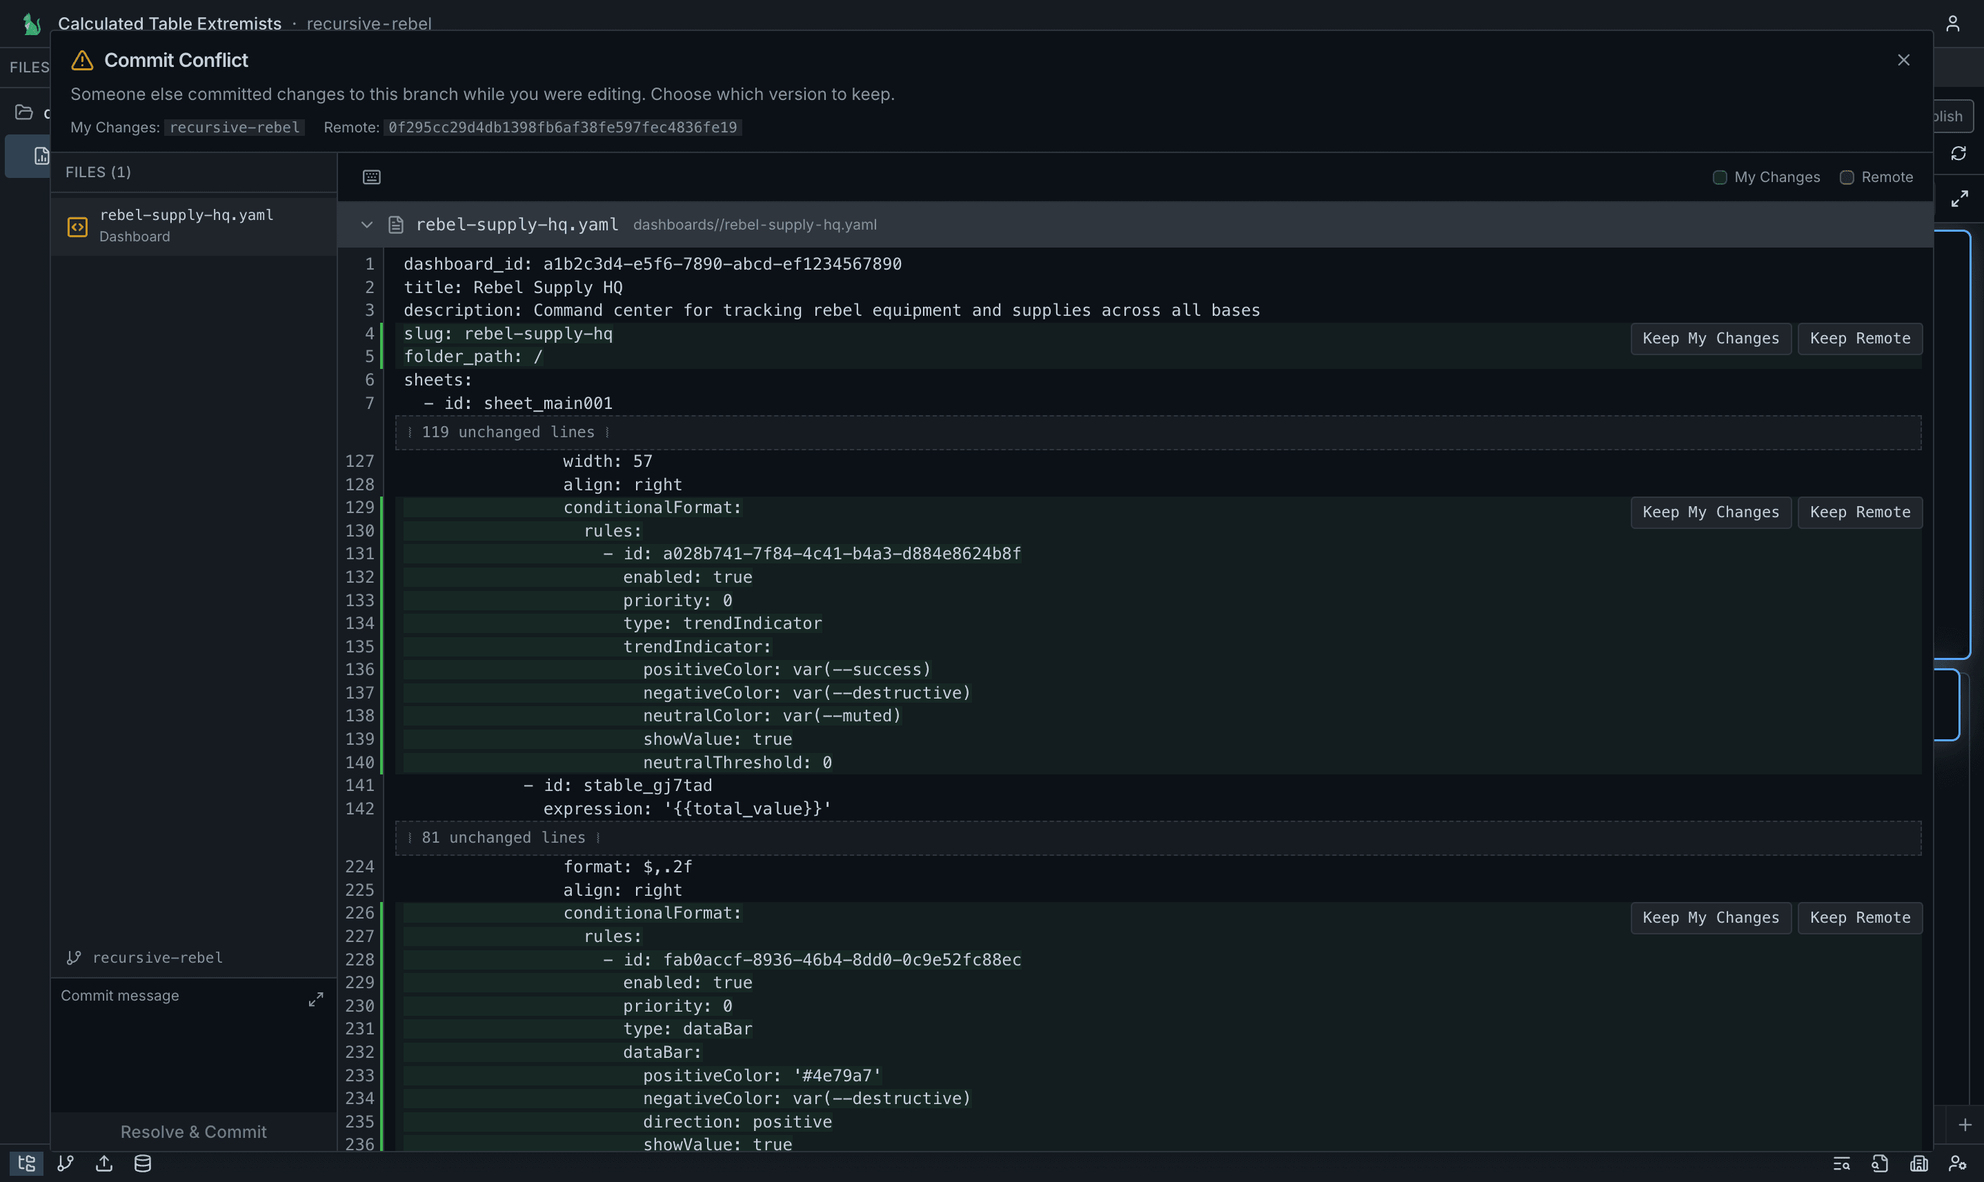1984x1182 pixels.
Task: Open the log search icon bottom right
Action: pos(1841,1163)
